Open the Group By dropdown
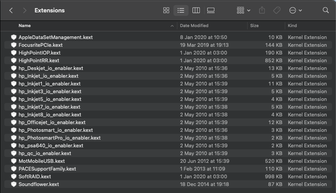This screenshot has width=336, height=193. tap(243, 10)
